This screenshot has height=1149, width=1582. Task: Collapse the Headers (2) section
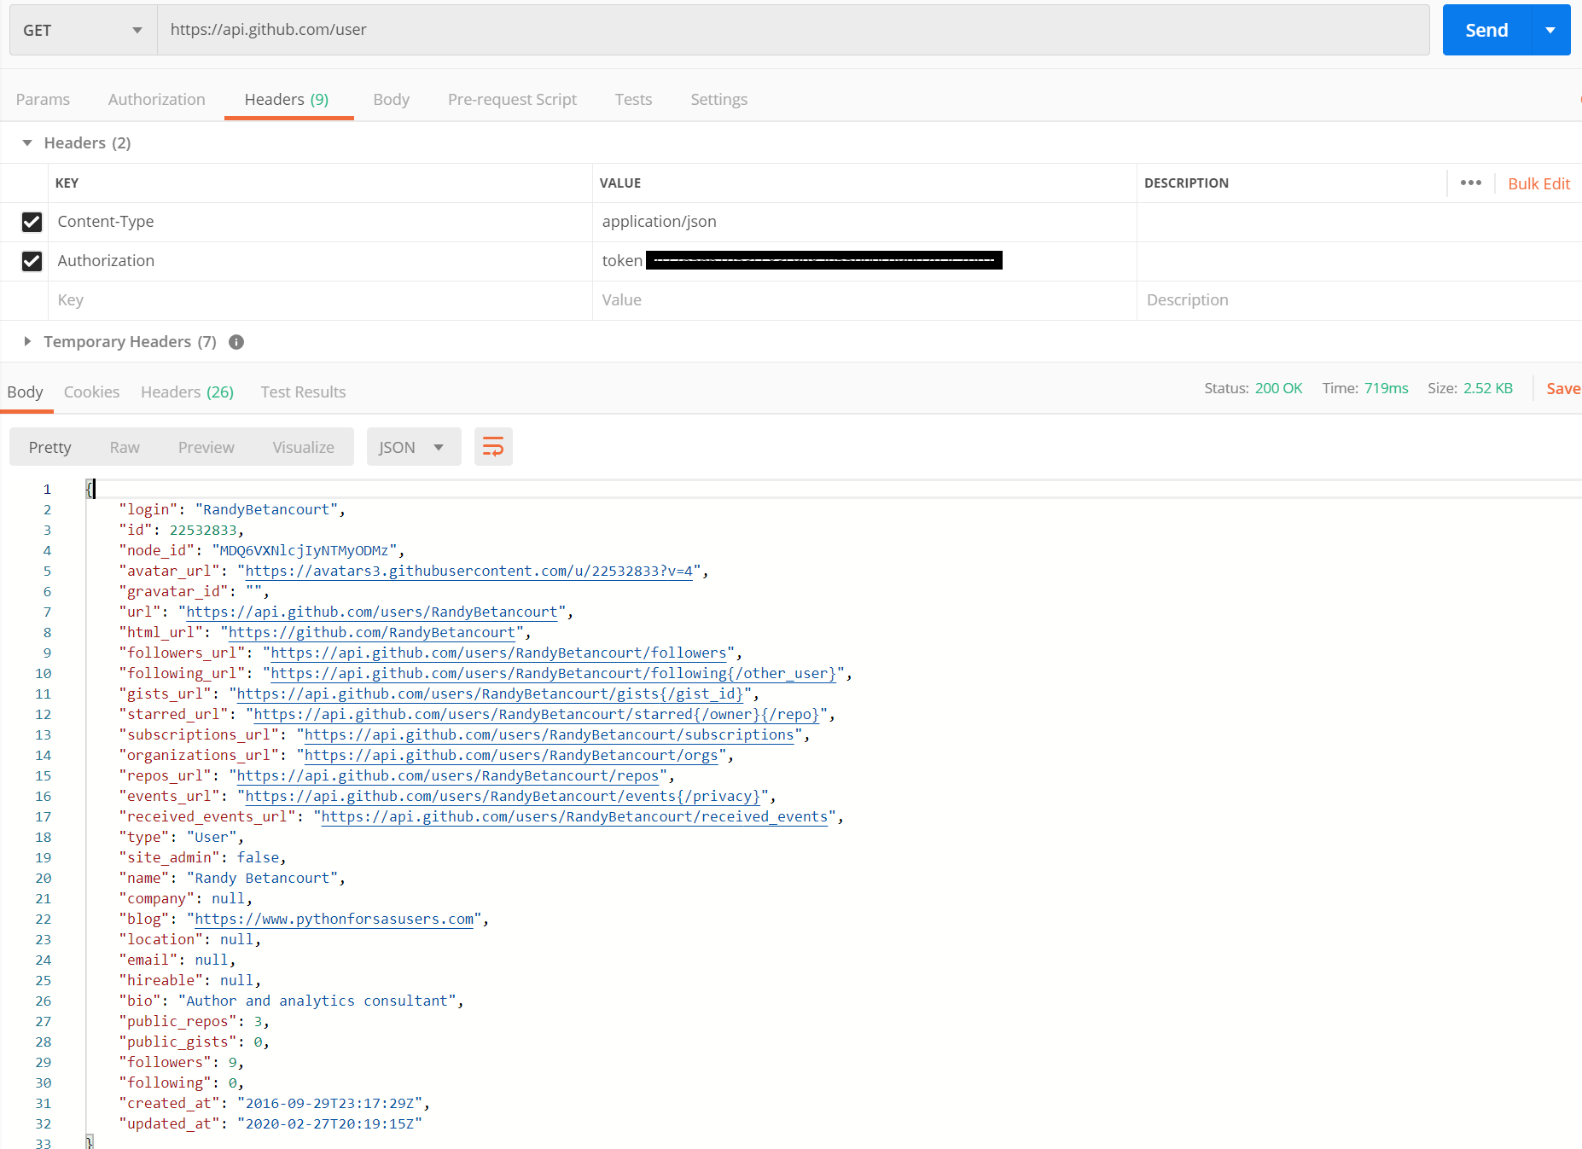[26, 142]
